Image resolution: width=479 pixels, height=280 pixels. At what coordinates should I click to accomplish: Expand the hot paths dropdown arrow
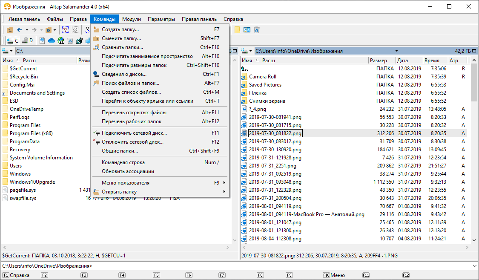(54, 30)
